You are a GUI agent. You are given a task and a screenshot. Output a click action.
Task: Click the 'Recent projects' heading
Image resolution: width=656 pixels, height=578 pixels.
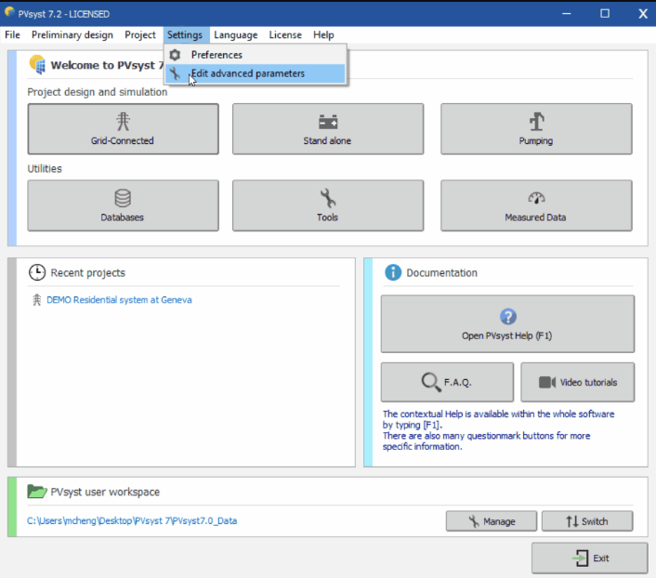88,272
